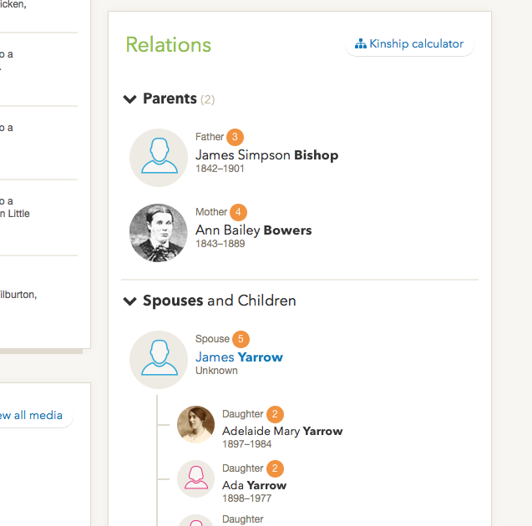Click Adelaide's Daughter badge showing 2
The height and width of the screenshot is (526, 532).
276,414
